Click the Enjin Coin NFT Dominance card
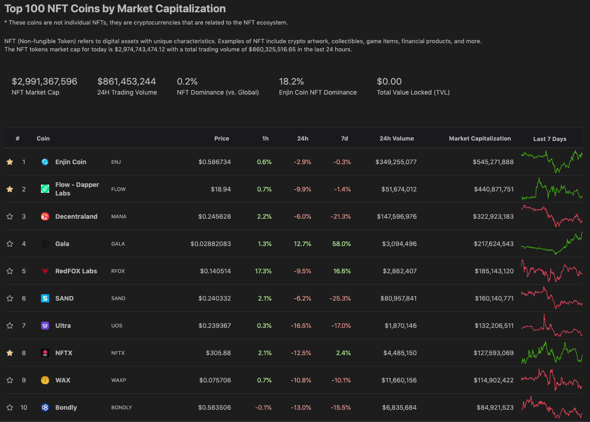Screen dimensions: 590x422 click(318, 86)
